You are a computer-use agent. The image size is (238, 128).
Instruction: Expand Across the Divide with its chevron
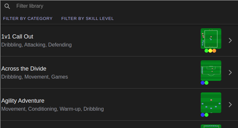pyautogui.click(x=230, y=73)
